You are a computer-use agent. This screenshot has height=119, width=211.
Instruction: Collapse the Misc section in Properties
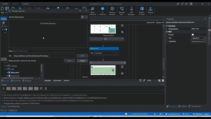tap(167, 32)
